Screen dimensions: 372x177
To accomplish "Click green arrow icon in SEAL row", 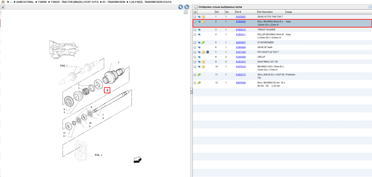I will 199,75.
